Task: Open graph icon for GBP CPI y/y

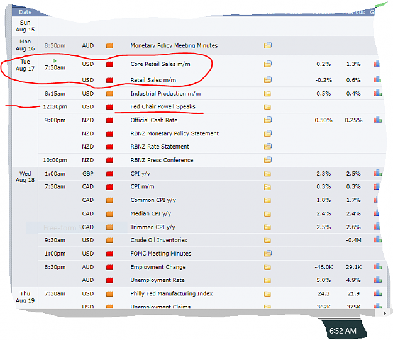Action: point(378,173)
